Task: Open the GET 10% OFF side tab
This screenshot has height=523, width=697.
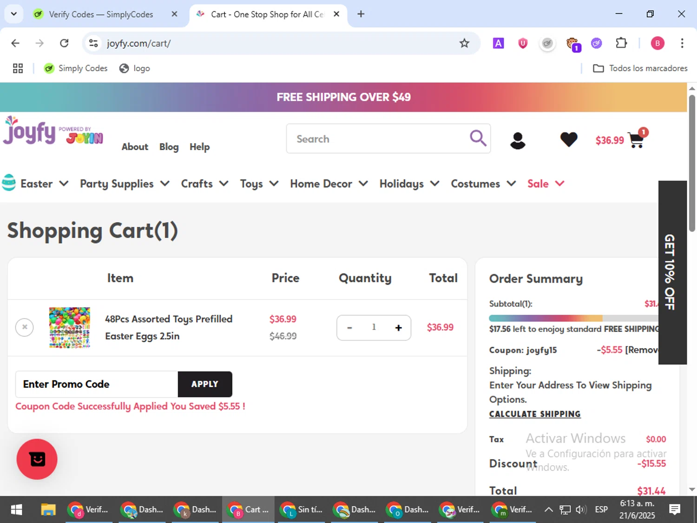Action: point(672,272)
